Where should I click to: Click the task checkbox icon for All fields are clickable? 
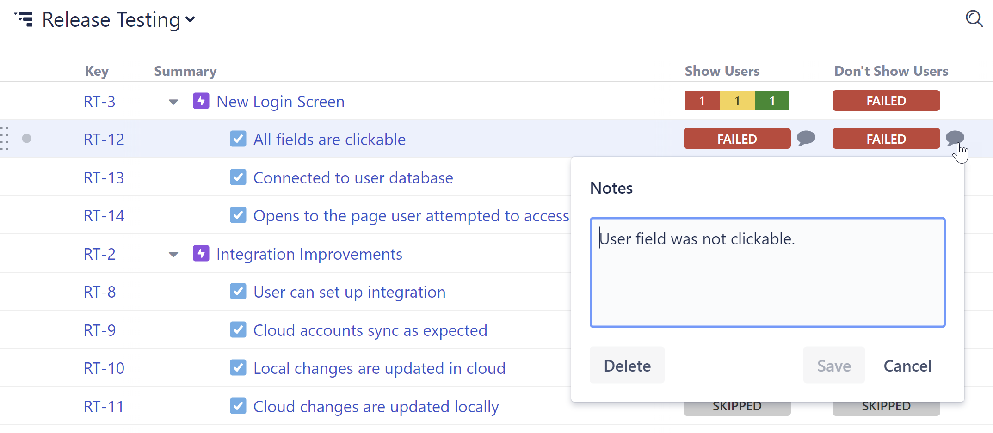coord(238,139)
